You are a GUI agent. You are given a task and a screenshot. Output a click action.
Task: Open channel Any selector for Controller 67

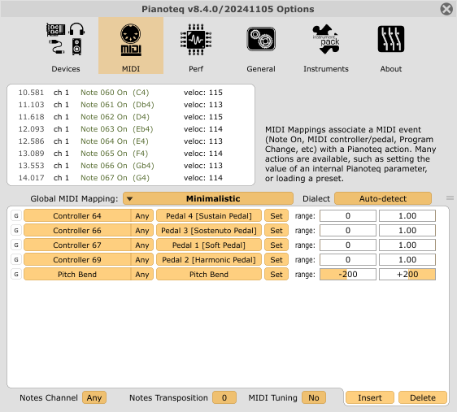(142, 245)
